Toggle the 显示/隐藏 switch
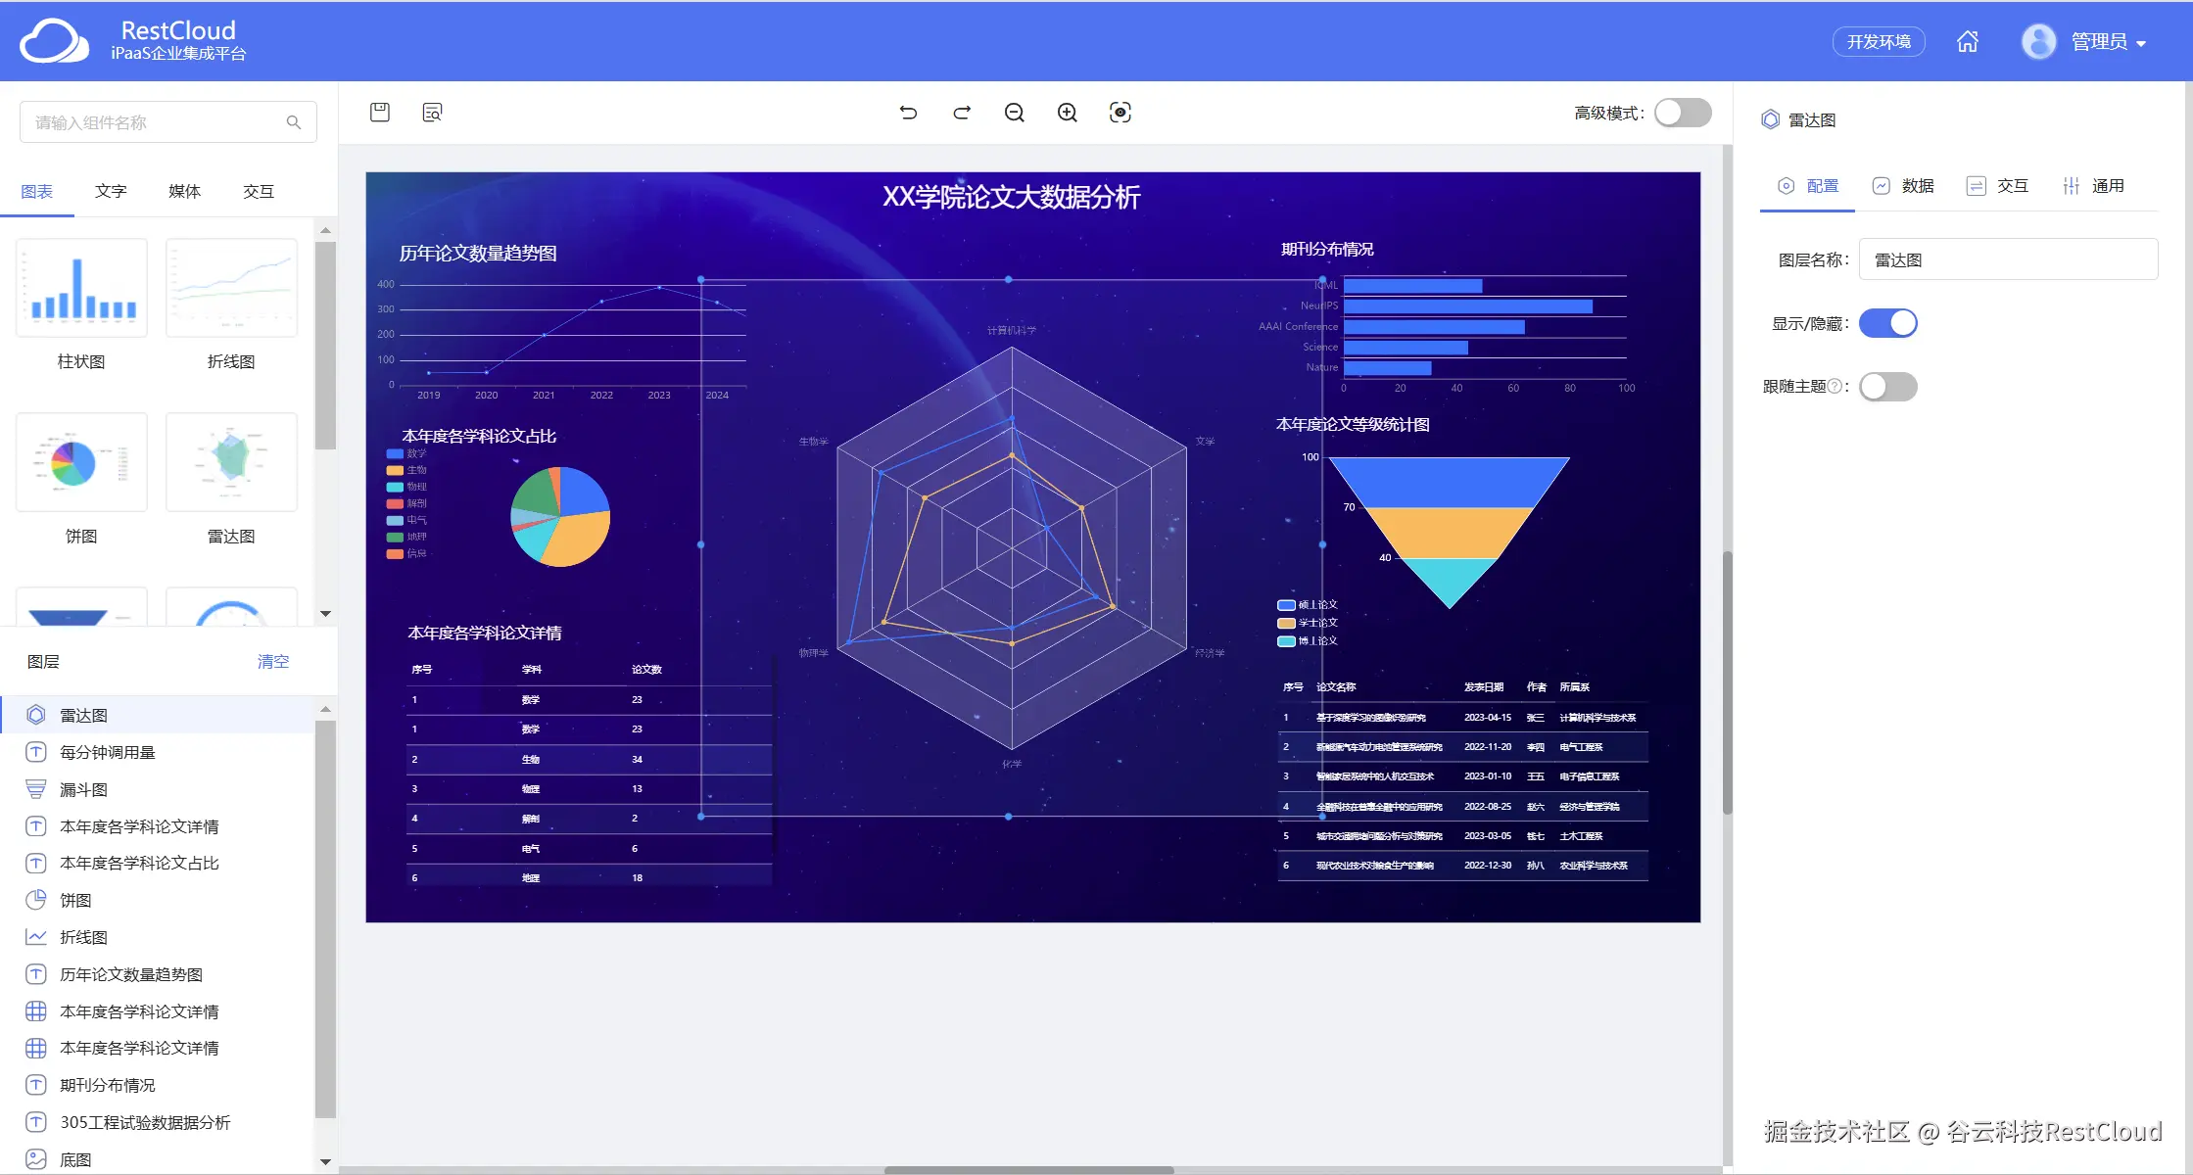This screenshot has width=2193, height=1175. click(1887, 323)
